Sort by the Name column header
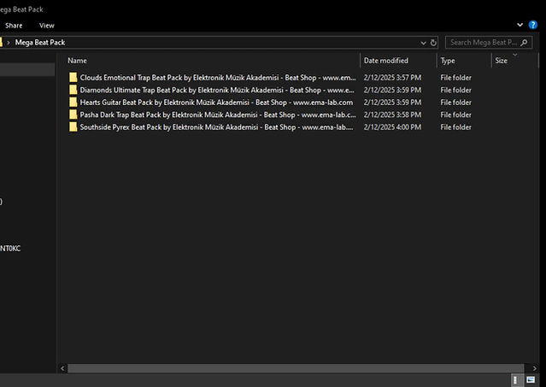 (77, 61)
